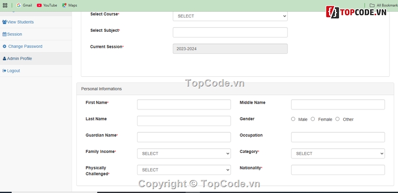The width and height of the screenshot is (398, 193).
Task: Focus the Last Name input field
Action: [184, 121]
